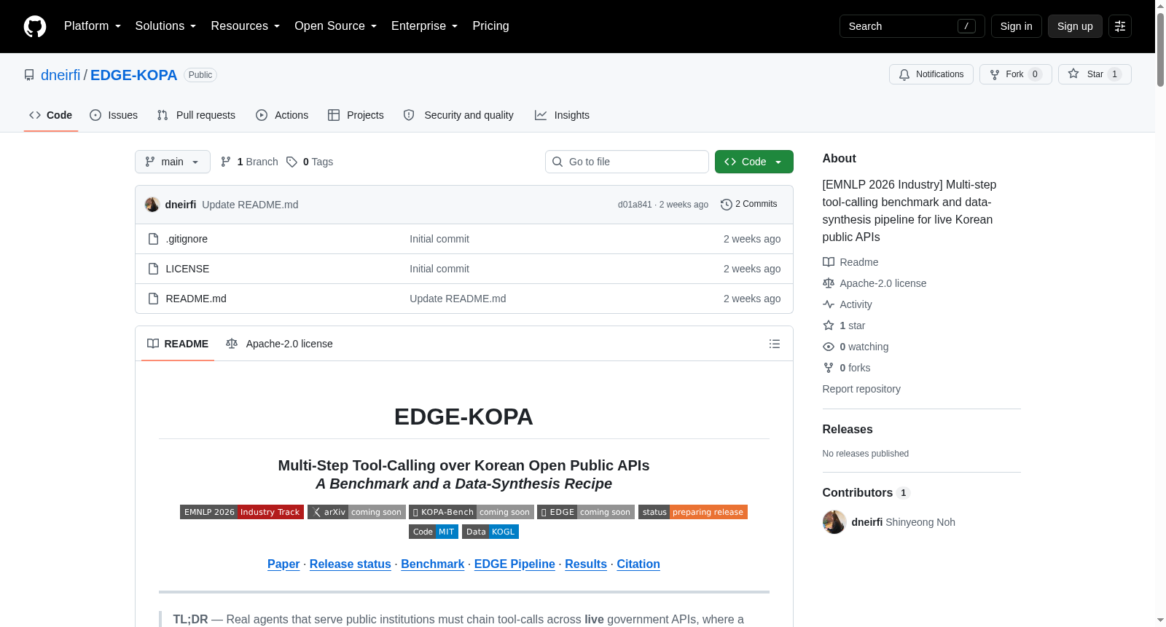The image size is (1166, 627).
Task: Click the status preparing release badge
Action: pos(693,512)
